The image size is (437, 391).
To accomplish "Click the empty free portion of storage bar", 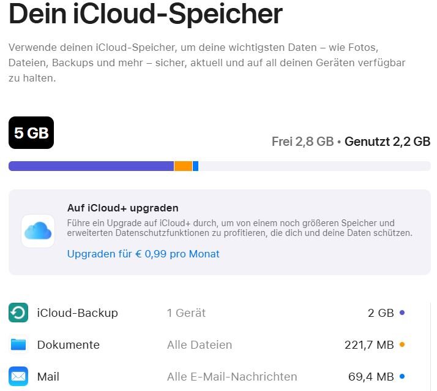I will pos(314,166).
